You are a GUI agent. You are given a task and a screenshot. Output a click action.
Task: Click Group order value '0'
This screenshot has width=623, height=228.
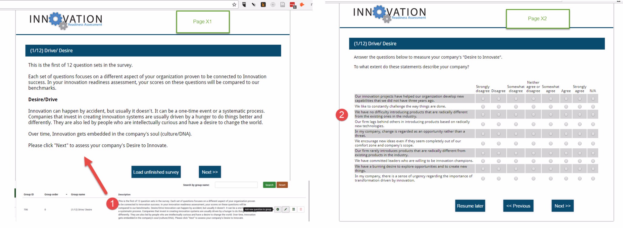pyautogui.click(x=45, y=210)
